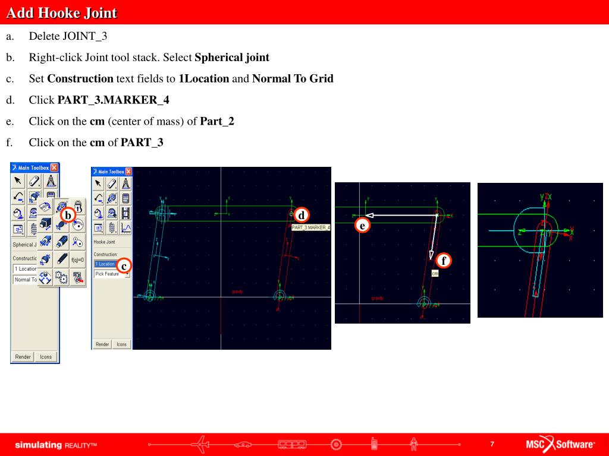Choose the padlock Fixed joint icon in the flyout
This screenshot has height=456, width=609.
(78, 206)
